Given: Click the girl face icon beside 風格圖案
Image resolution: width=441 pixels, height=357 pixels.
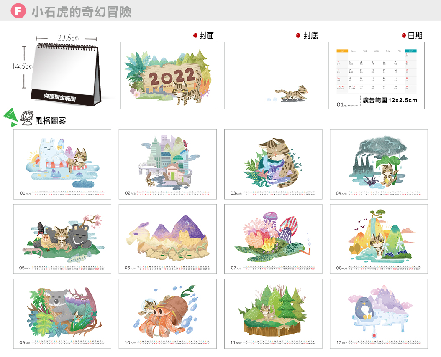Looking at the screenshot, I should (x=28, y=118).
